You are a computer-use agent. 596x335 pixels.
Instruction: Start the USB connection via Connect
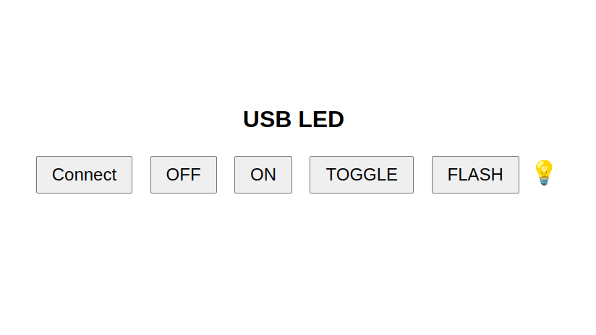[x=84, y=175]
